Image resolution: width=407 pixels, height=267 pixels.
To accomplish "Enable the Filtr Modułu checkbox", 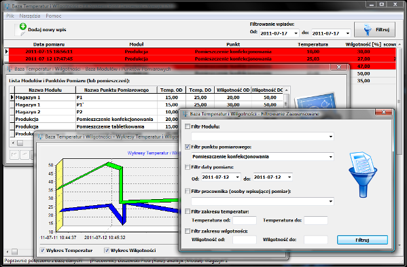I will click(x=187, y=126).
